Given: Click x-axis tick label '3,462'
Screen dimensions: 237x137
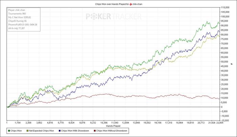Looking at the screenshot, I should click(x=39, y=123).
